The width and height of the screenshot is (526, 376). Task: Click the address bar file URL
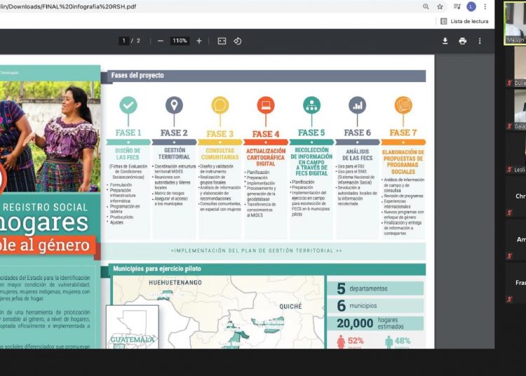pos(70,6)
